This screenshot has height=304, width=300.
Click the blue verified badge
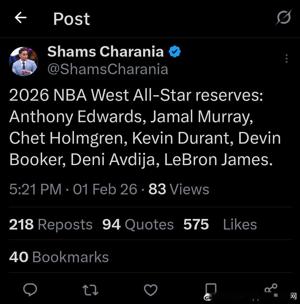coord(175,52)
